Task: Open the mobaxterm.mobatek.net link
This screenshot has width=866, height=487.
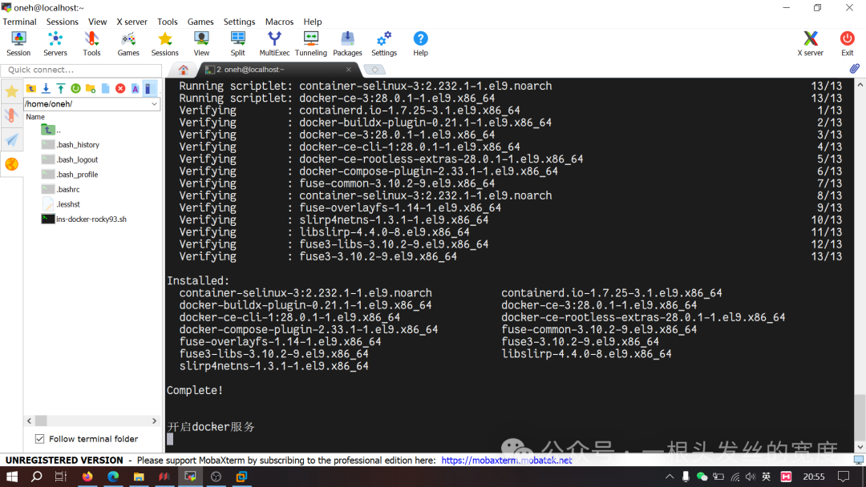Action: point(507,461)
